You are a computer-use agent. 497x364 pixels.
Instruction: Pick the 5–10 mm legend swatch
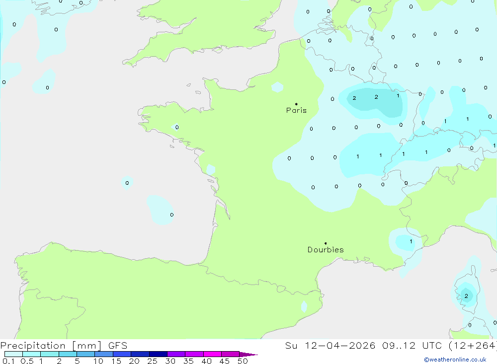pyautogui.click(x=86, y=354)
